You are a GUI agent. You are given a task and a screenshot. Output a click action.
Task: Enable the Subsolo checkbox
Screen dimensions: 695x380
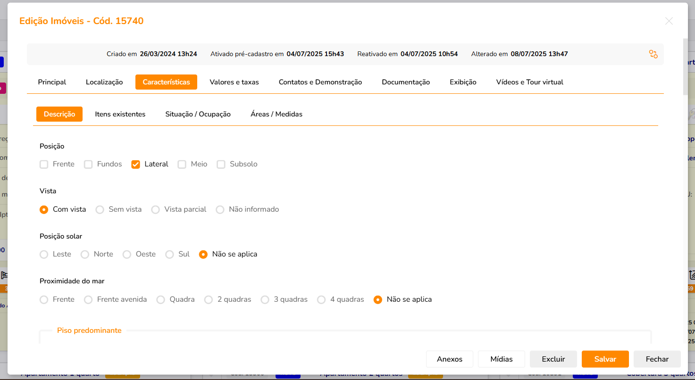221,165
